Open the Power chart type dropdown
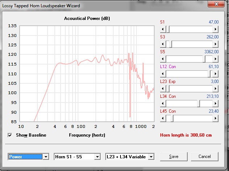The width and height of the screenshot is (229, 171). coord(46,157)
